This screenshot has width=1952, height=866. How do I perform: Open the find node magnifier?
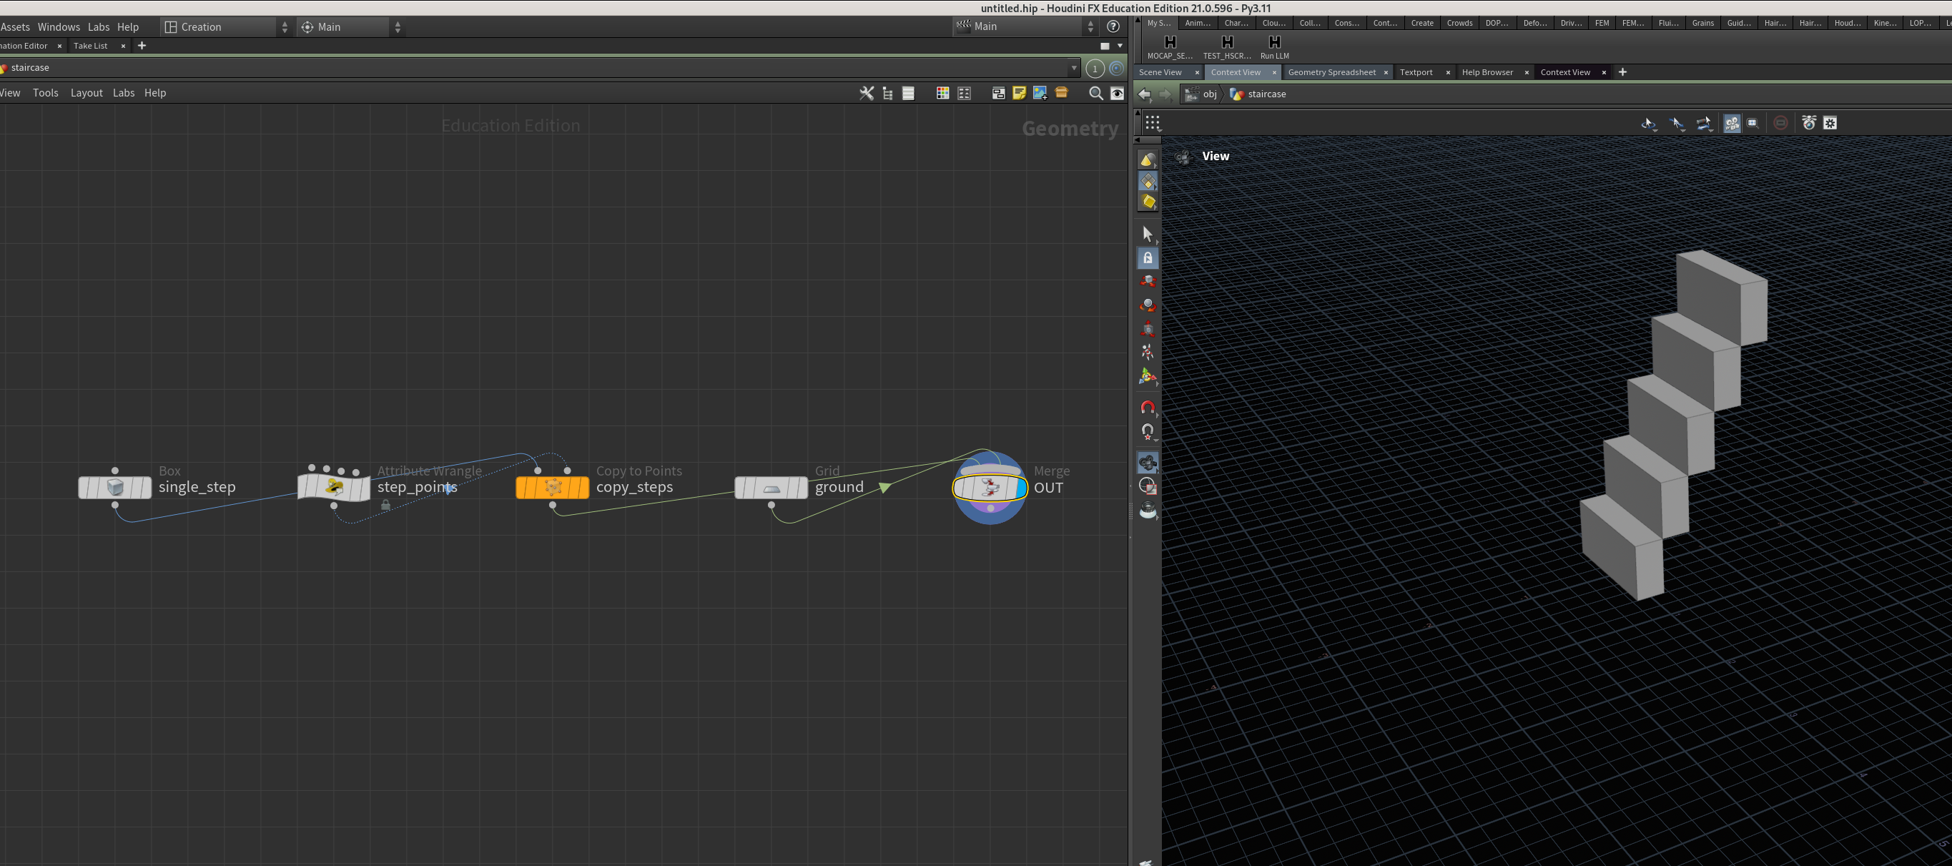coord(1095,93)
